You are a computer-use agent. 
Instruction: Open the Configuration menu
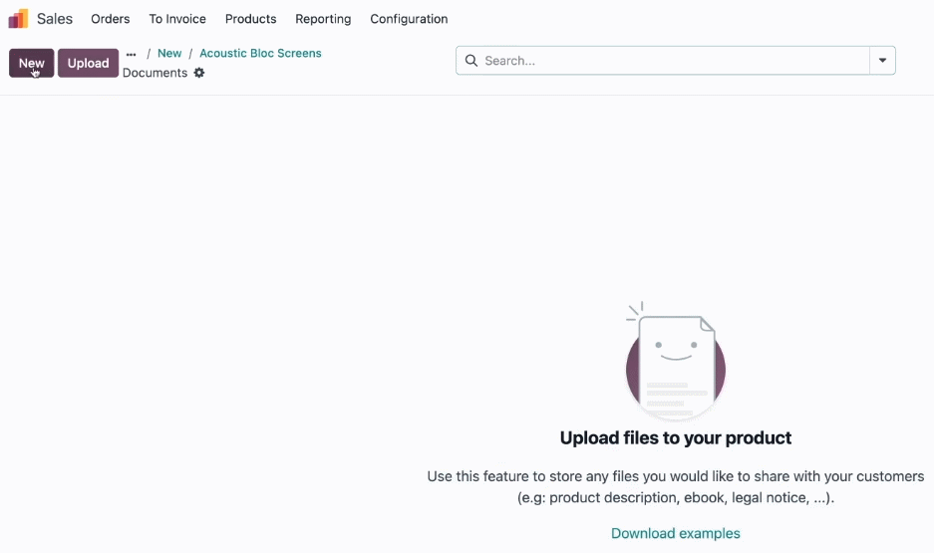click(x=410, y=19)
